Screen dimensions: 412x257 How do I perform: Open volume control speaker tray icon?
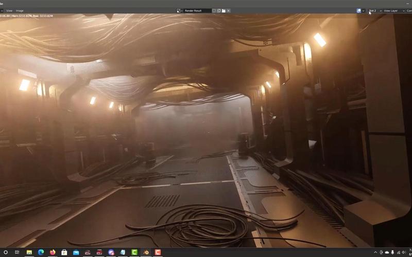[404, 252]
